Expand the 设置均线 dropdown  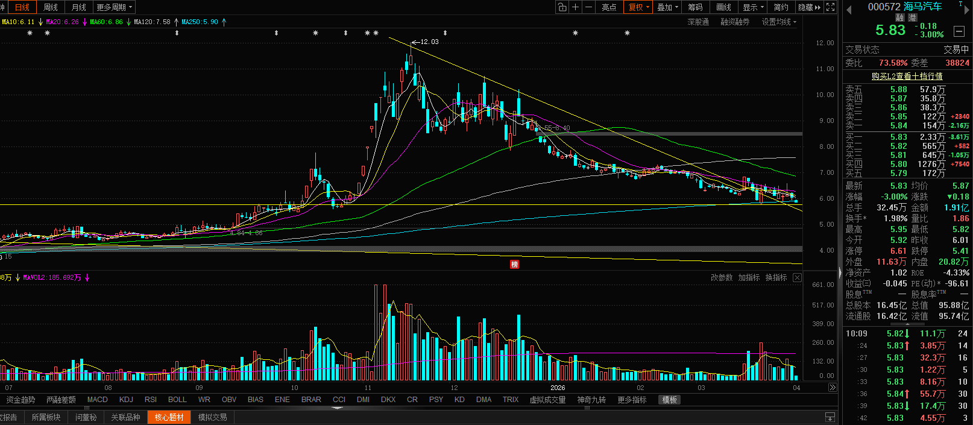779,22
